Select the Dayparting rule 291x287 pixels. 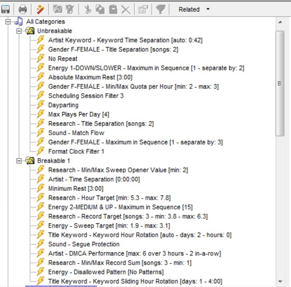tap(63, 105)
